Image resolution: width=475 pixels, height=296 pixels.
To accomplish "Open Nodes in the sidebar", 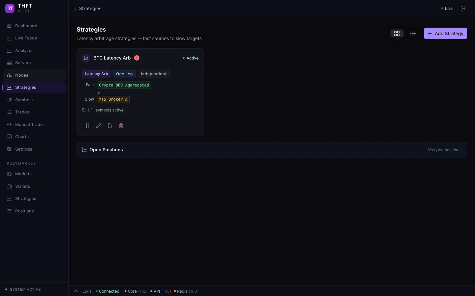I will (x=22, y=75).
